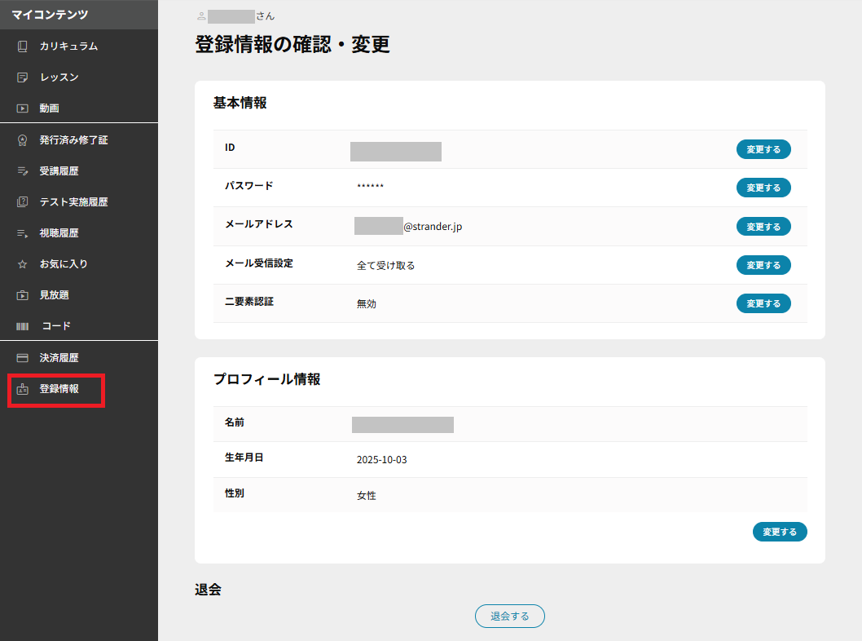862x641 pixels.
Task: Click the certificate badge icon for 発行済み修了証
Action: (x=23, y=140)
